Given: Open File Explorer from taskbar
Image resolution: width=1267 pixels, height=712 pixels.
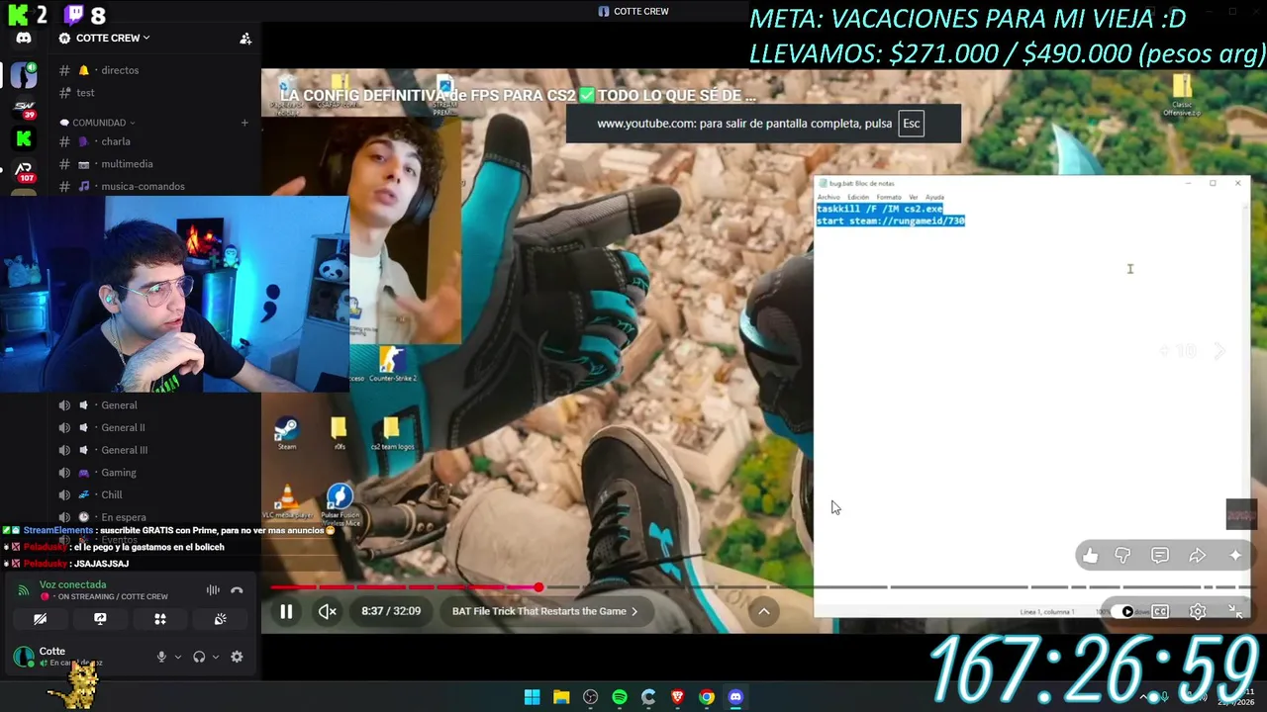Looking at the screenshot, I should [561, 697].
